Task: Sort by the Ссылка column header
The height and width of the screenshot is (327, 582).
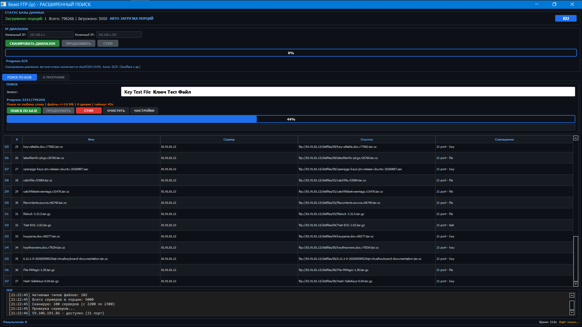Action: pyautogui.click(x=367, y=140)
